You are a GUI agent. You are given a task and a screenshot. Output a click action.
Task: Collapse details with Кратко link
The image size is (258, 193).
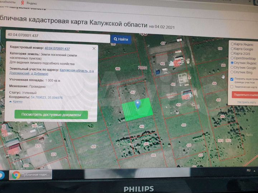click(18, 102)
